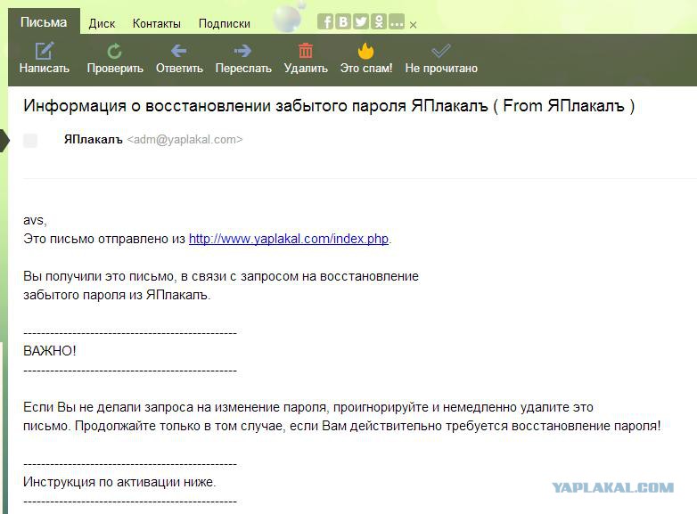This screenshot has height=514, width=697.
Task: Share via the Facebook icon
Action: [x=325, y=21]
